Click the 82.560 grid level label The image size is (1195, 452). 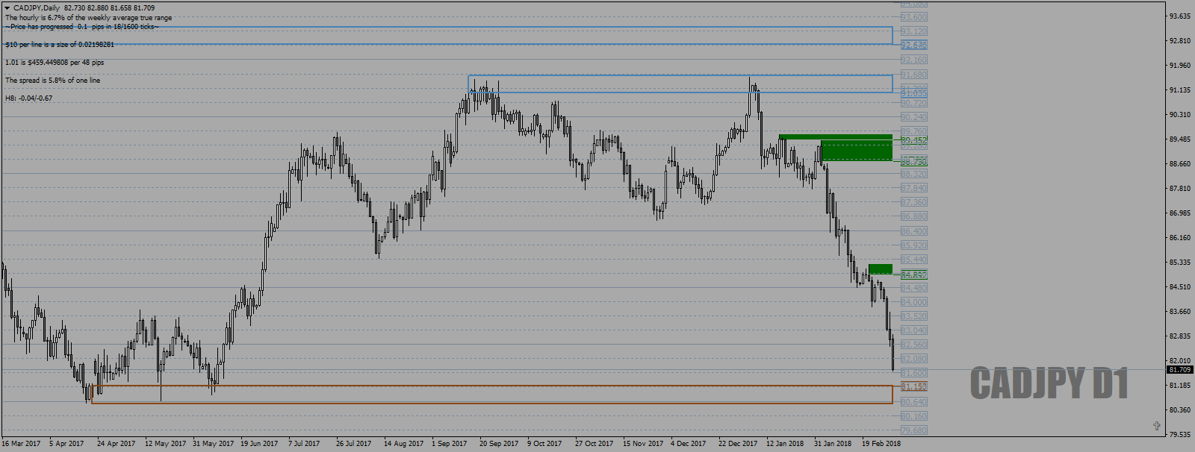(x=913, y=345)
